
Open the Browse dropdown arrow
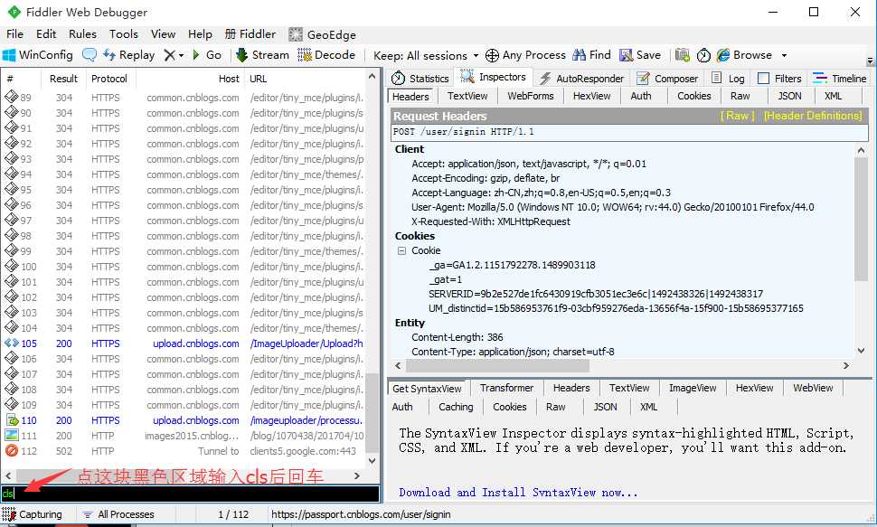pyautogui.click(x=784, y=55)
